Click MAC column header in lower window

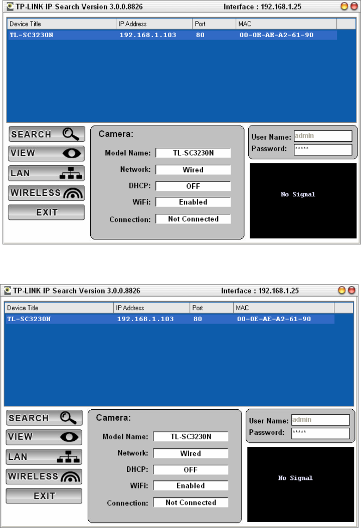[x=284, y=308]
